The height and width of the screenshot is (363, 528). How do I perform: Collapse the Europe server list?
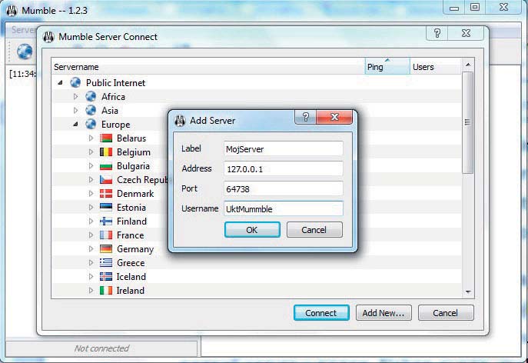click(x=75, y=125)
